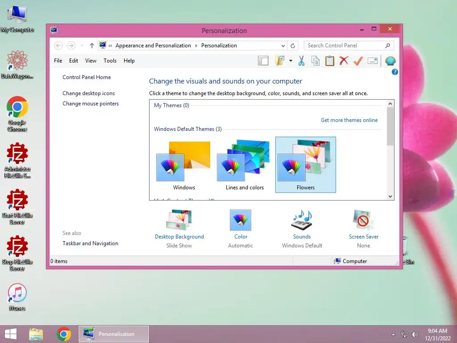Image resolution: width=457 pixels, height=343 pixels.
Task: Click theme list scroll up arrow
Action: coord(390,104)
